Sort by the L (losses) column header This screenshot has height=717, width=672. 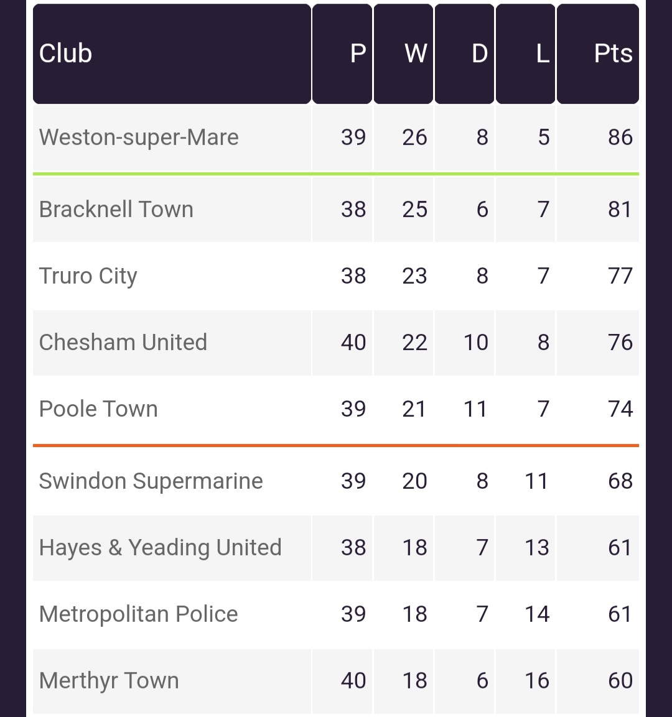(x=526, y=54)
